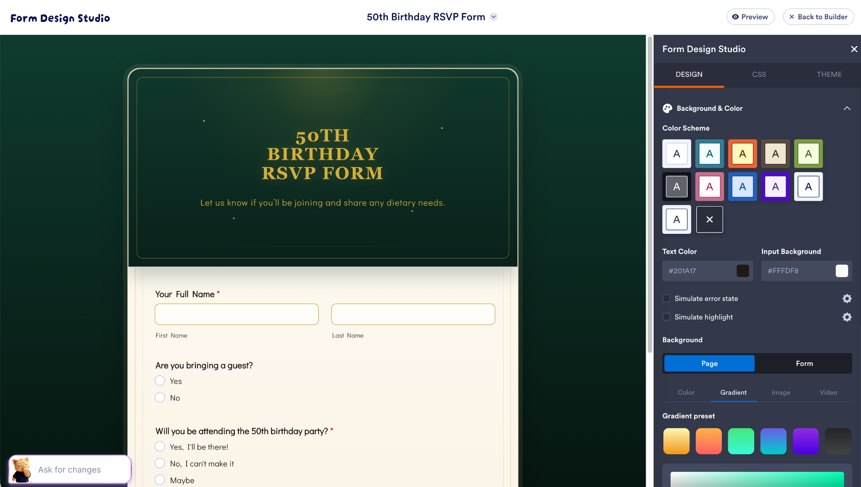This screenshot has height=487, width=861.
Task: Choose the third-row white color scheme
Action: (x=676, y=219)
